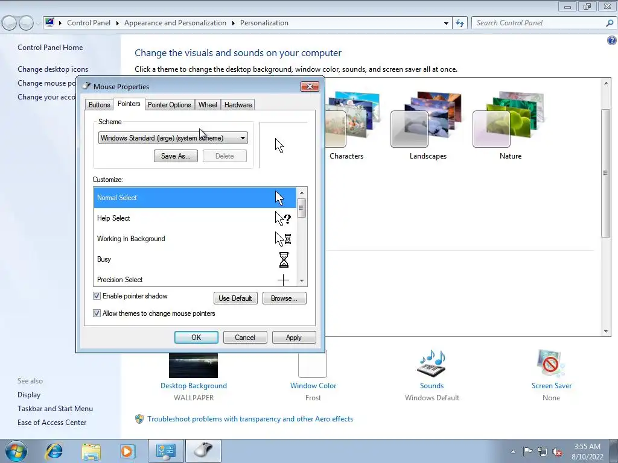The width and height of the screenshot is (618, 463).
Task: Open the address bar history dropdown
Action: pyautogui.click(x=446, y=24)
